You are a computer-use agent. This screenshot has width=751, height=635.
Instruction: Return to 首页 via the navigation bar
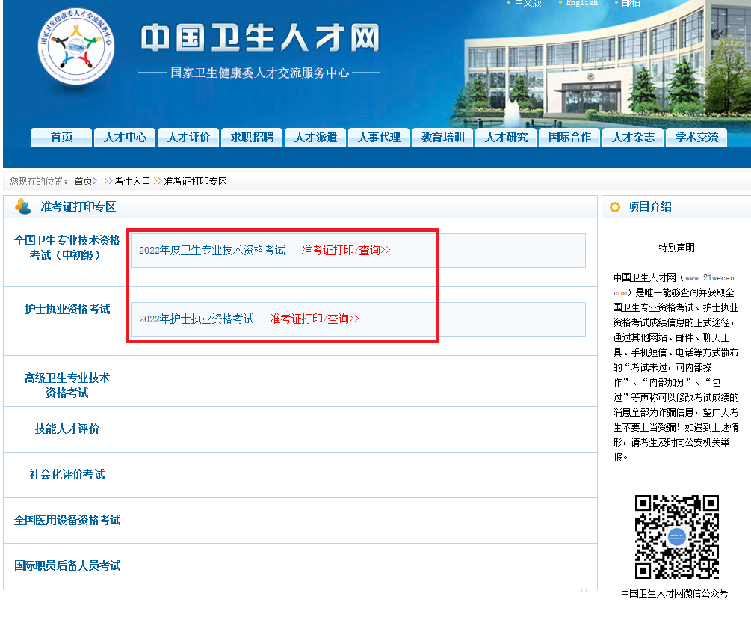pyautogui.click(x=61, y=138)
